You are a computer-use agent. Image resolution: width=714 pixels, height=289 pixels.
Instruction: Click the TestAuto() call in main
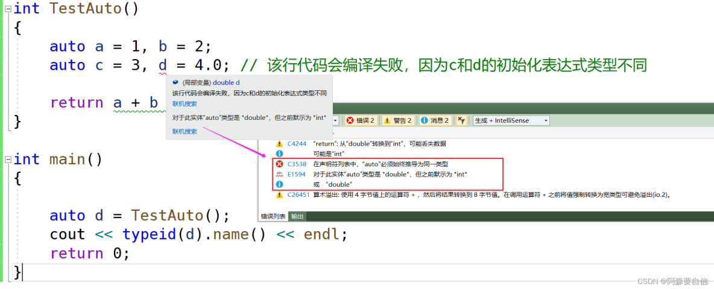pyautogui.click(x=175, y=216)
